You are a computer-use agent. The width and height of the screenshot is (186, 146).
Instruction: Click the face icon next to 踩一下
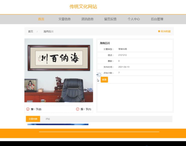(78, 109)
